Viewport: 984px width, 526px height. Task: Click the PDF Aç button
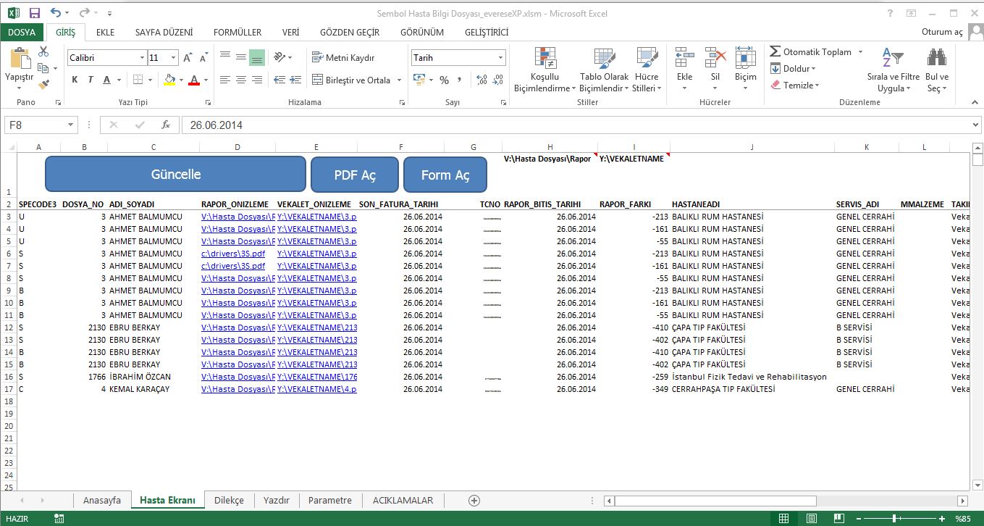(x=355, y=175)
